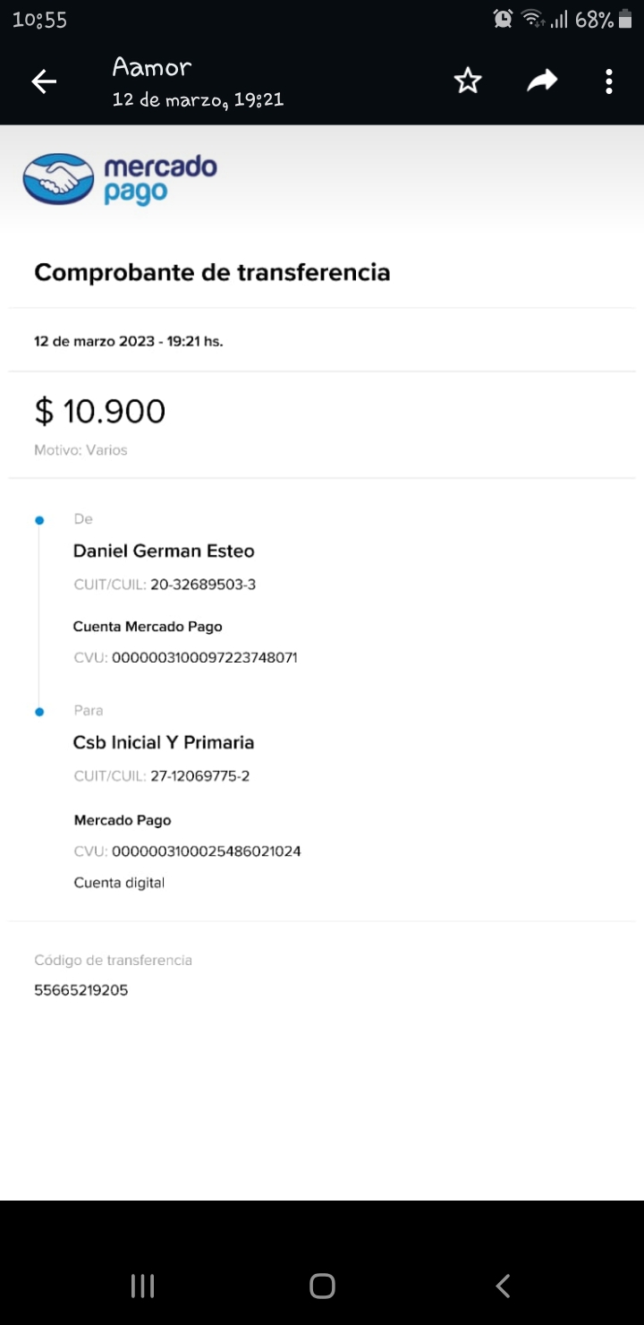Tap transfer code 55665219205
This screenshot has height=1325, width=644.
coord(81,990)
